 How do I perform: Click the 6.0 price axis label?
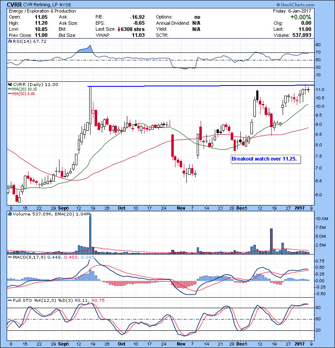pos(319,195)
